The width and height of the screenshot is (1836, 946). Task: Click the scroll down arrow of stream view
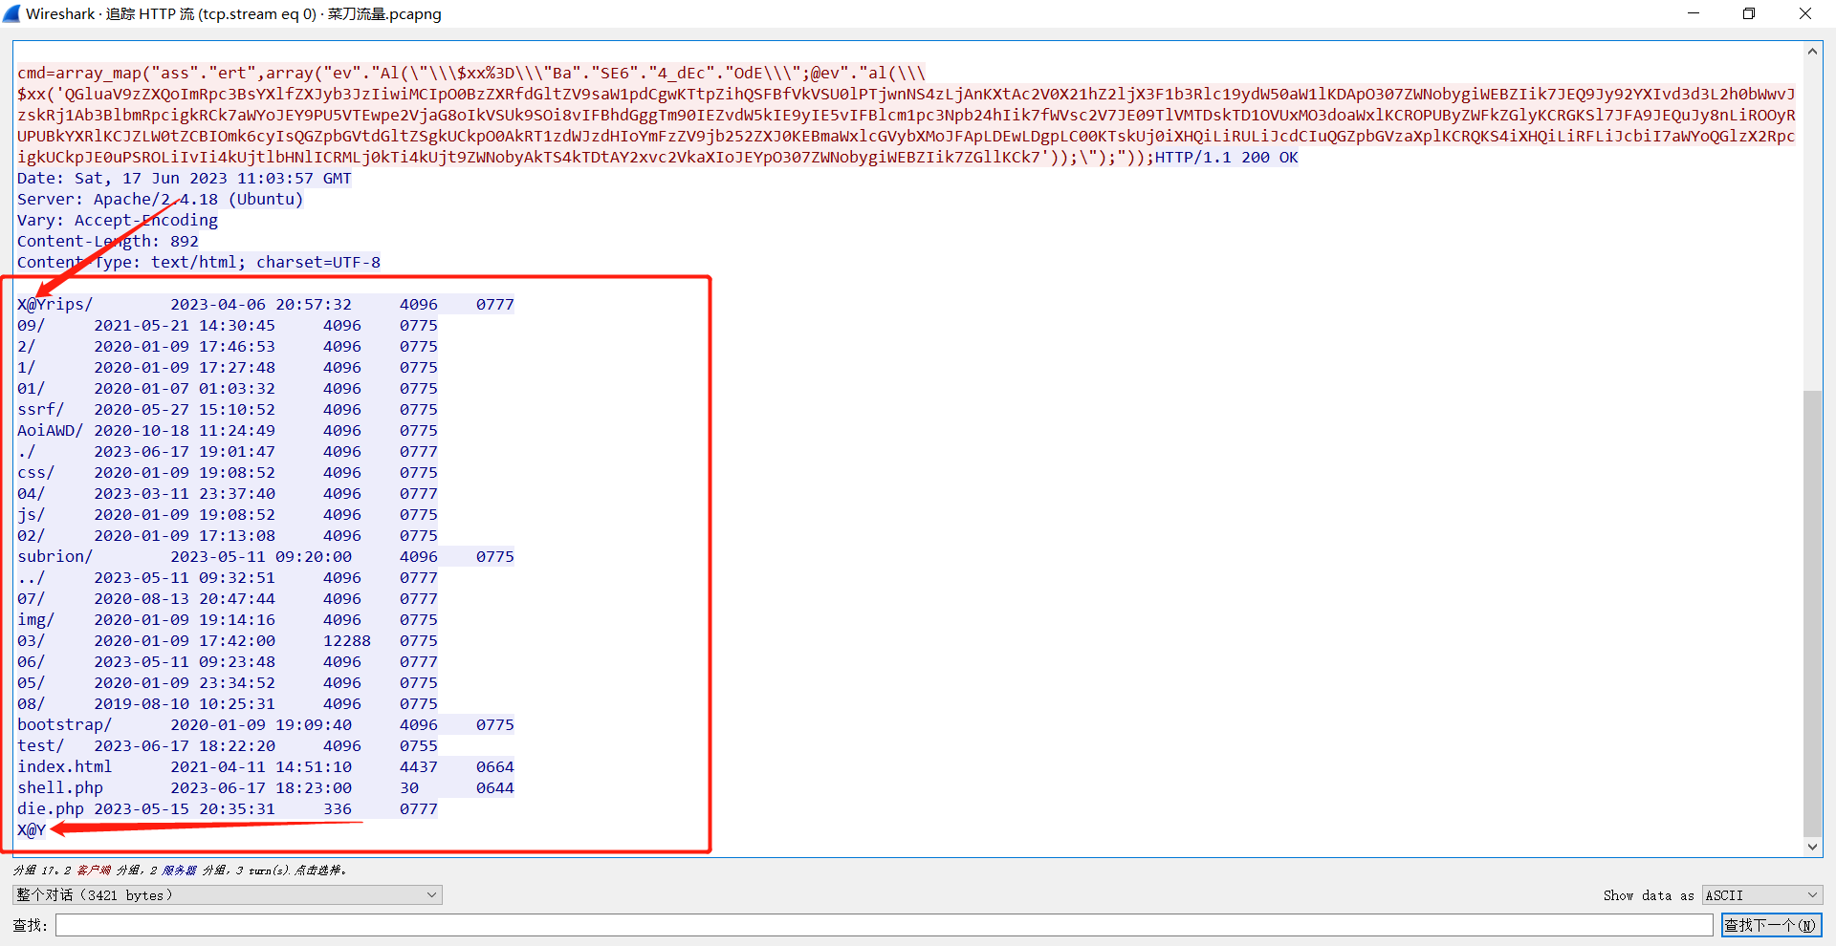(1812, 847)
